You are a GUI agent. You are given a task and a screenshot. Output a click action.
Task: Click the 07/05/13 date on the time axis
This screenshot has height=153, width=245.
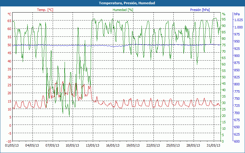coord(52,145)
